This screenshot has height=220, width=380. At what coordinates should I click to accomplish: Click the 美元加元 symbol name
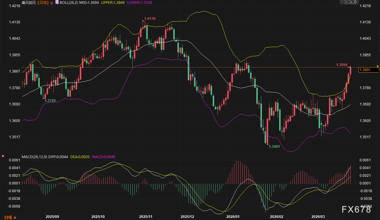29,3
